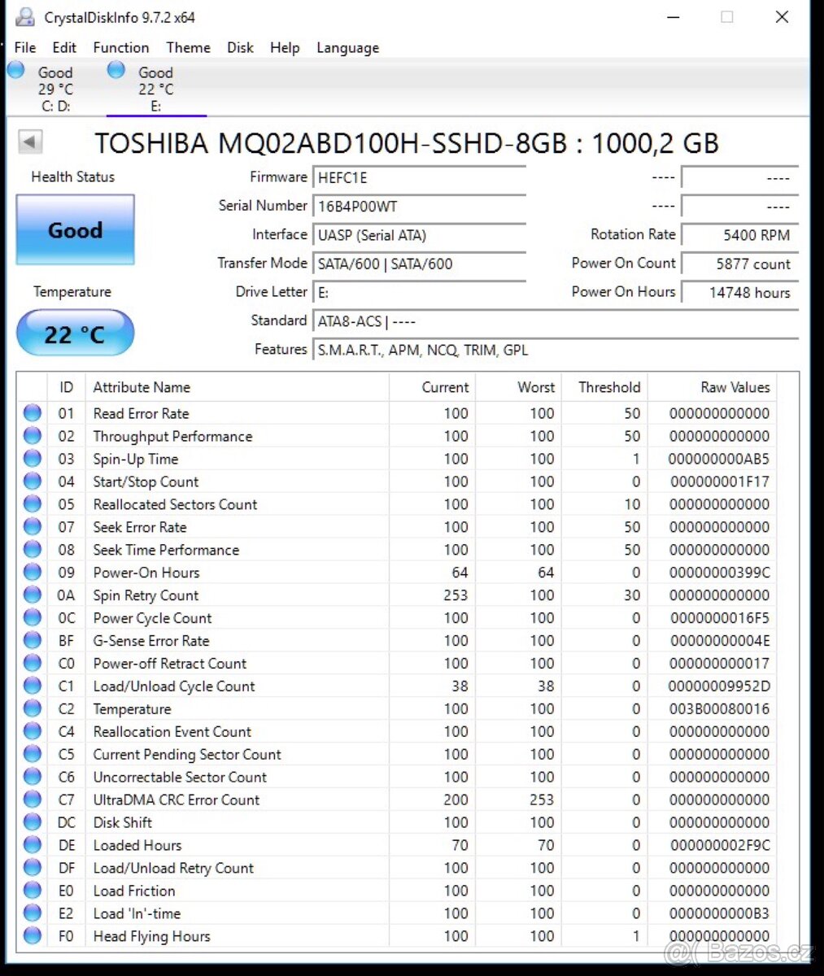Click the Power On Count value
This screenshot has width=824, height=976.
pos(739,264)
